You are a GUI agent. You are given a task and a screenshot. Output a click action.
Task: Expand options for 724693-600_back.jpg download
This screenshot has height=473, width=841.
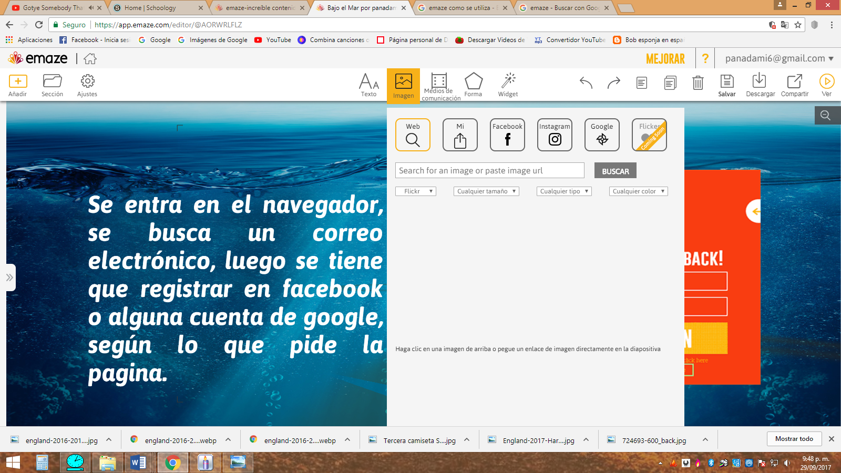tap(705, 440)
